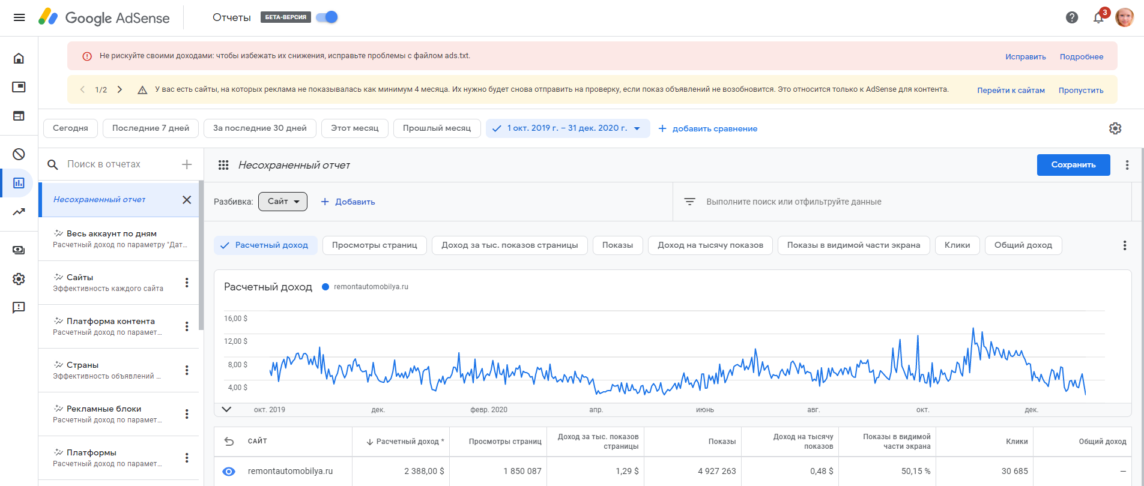Click the report settings gear icon
This screenshot has width=1144, height=486.
click(x=1115, y=128)
